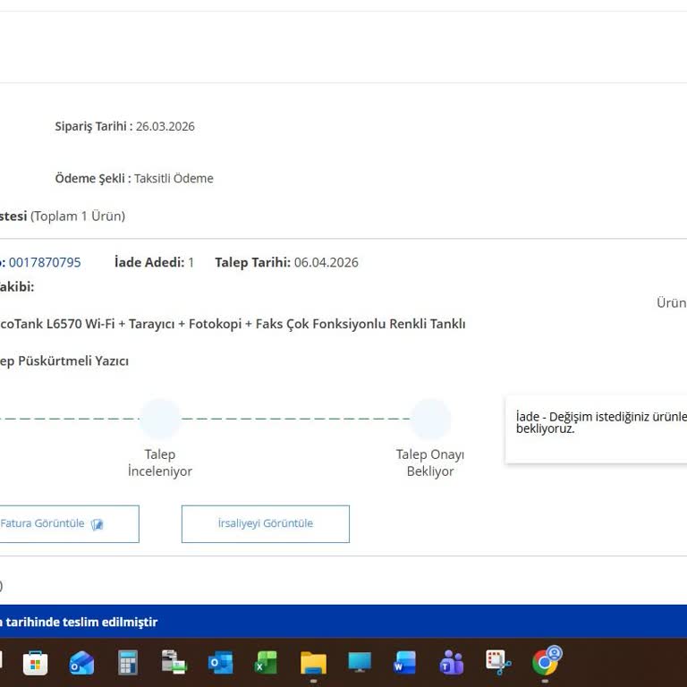Click the invoice icon beside Fatura Görüntüle
This screenshot has height=687, width=687.
[97, 524]
